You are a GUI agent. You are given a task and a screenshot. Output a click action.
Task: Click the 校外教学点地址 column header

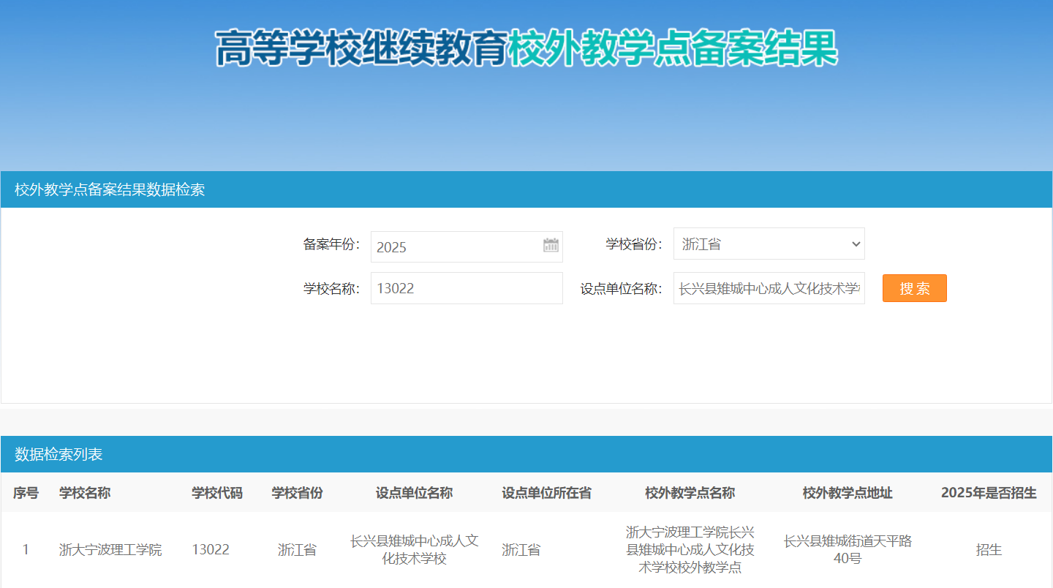point(848,493)
